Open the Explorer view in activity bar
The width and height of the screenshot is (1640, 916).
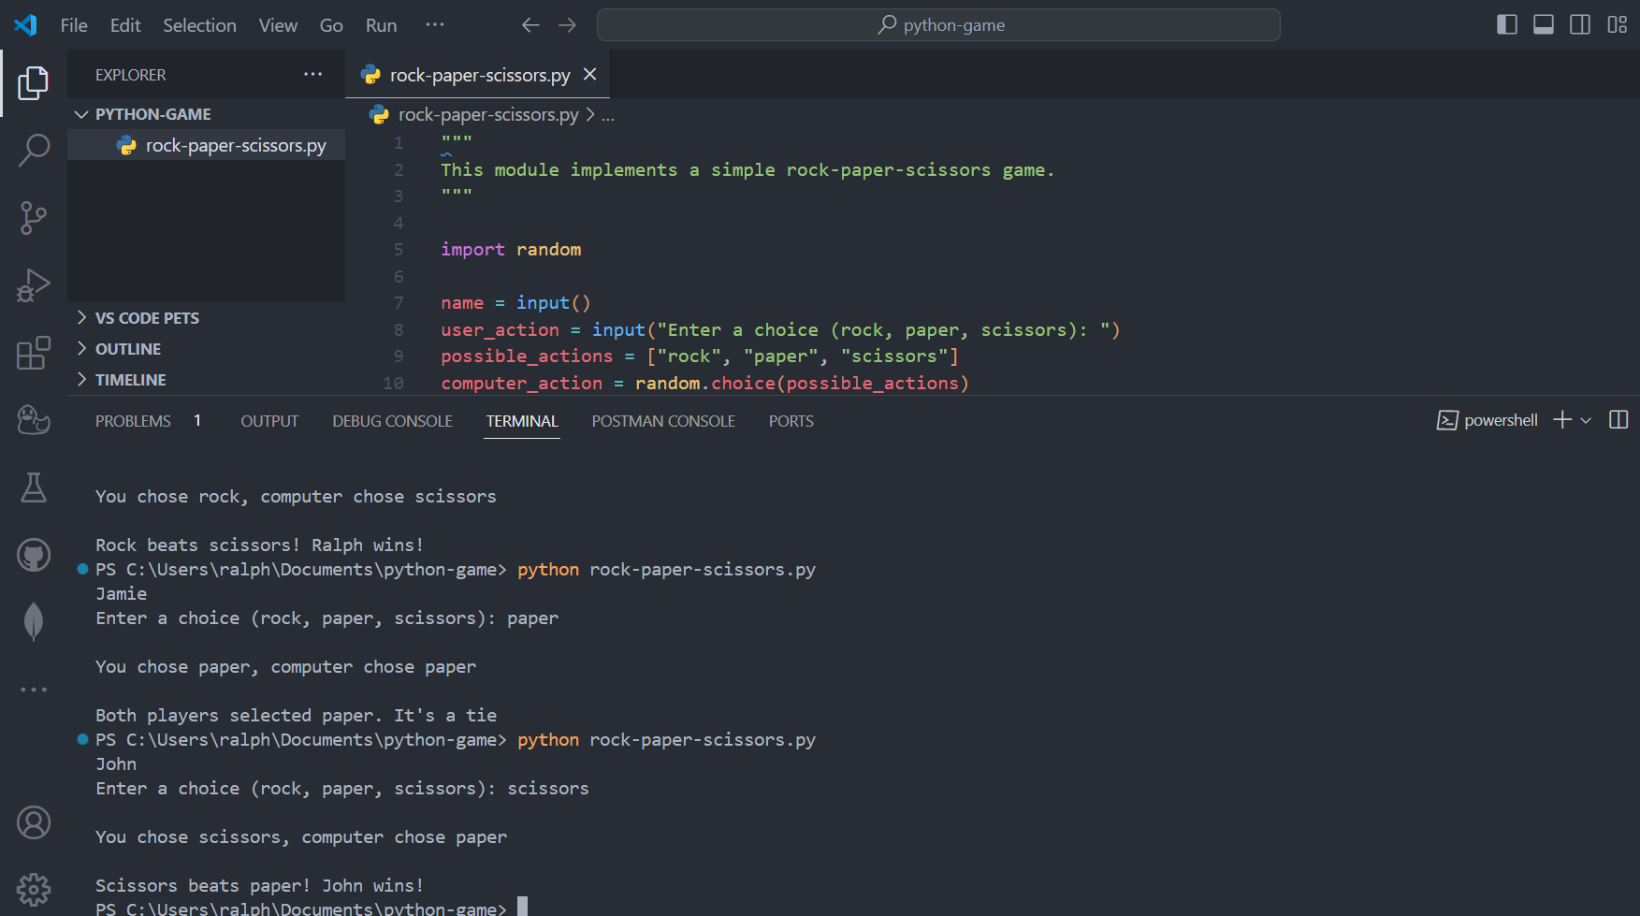[x=34, y=83]
